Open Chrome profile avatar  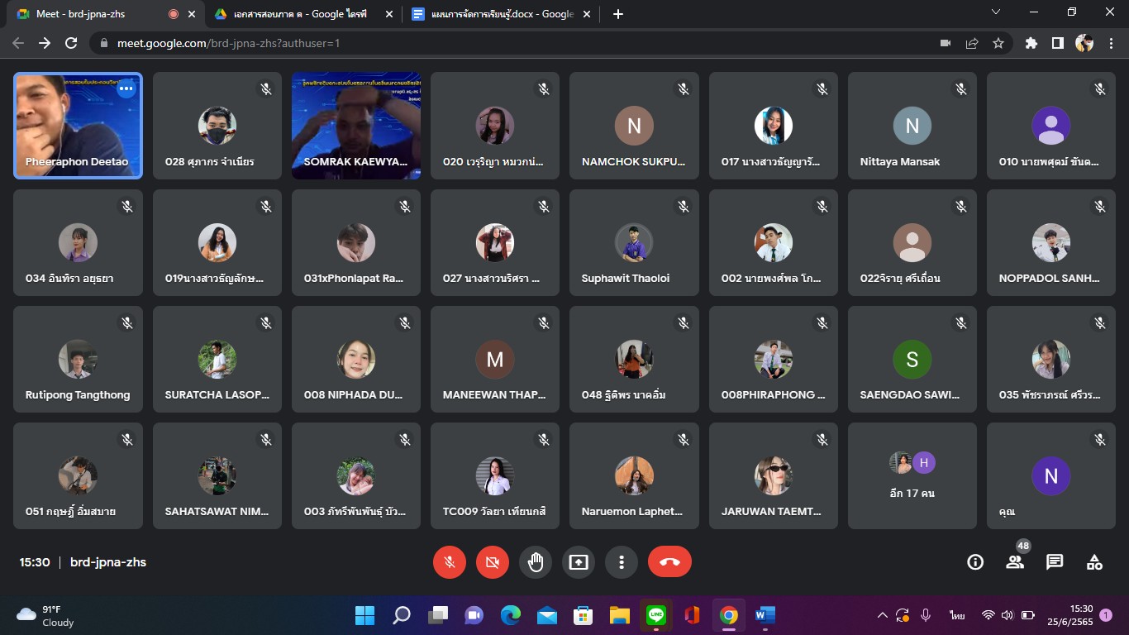tap(1084, 43)
